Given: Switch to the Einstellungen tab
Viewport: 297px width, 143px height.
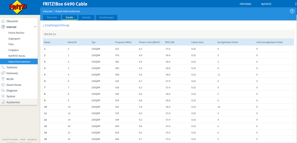Looking at the screenshot, I should 106,18.
